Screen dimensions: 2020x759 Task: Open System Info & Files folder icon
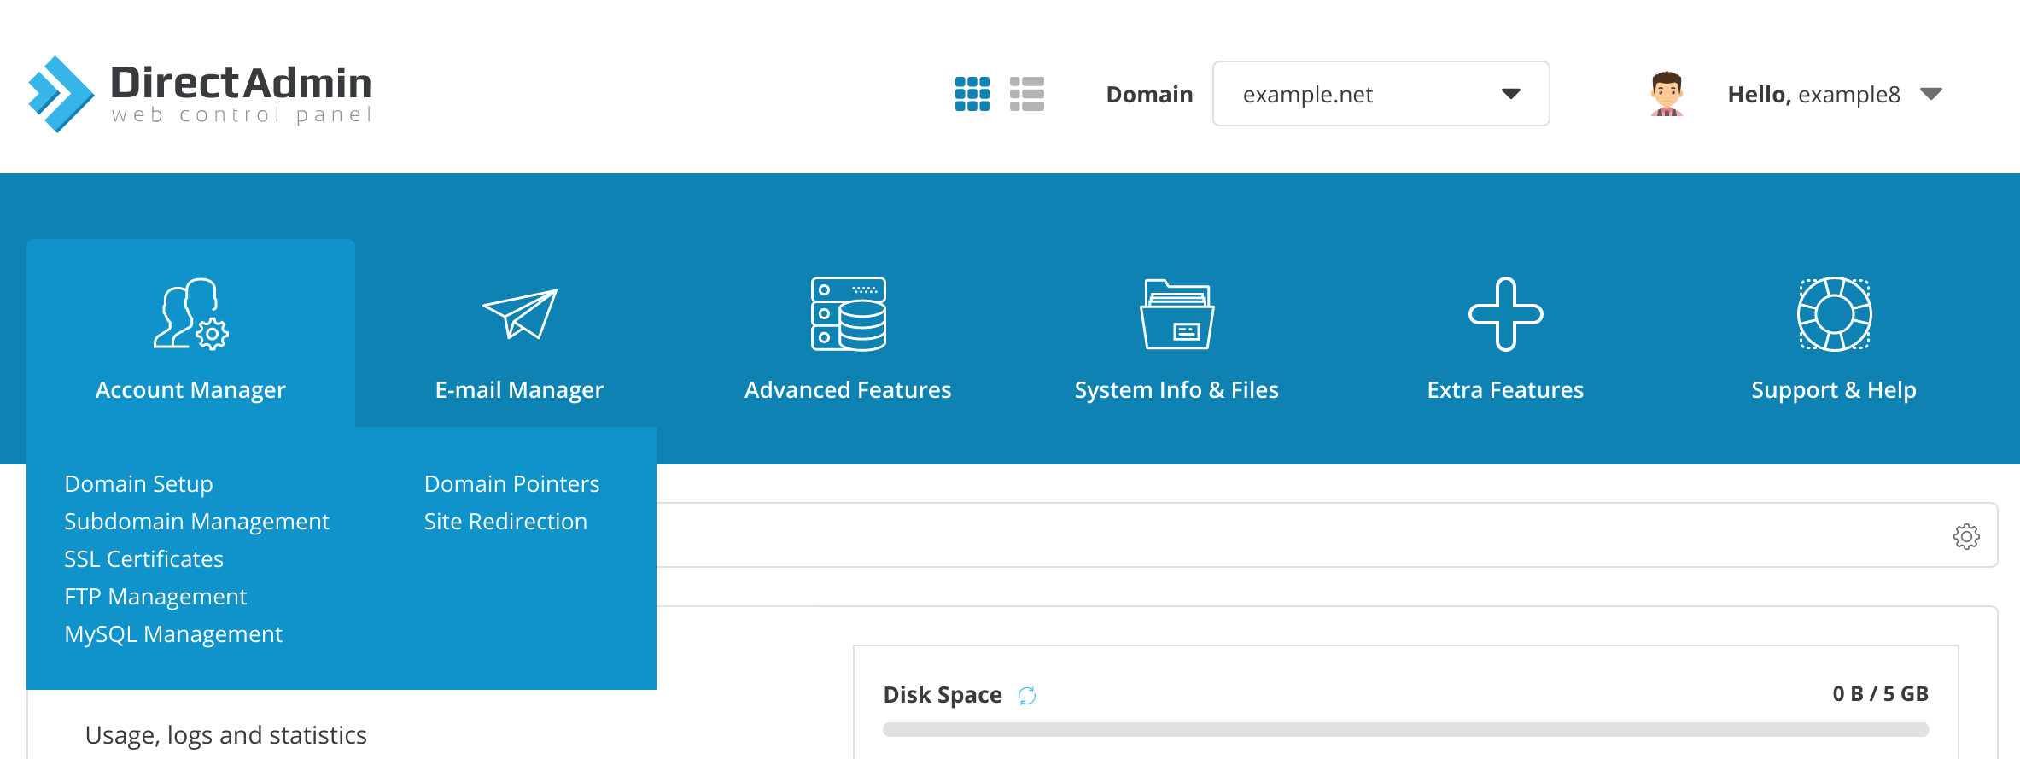coord(1176,314)
